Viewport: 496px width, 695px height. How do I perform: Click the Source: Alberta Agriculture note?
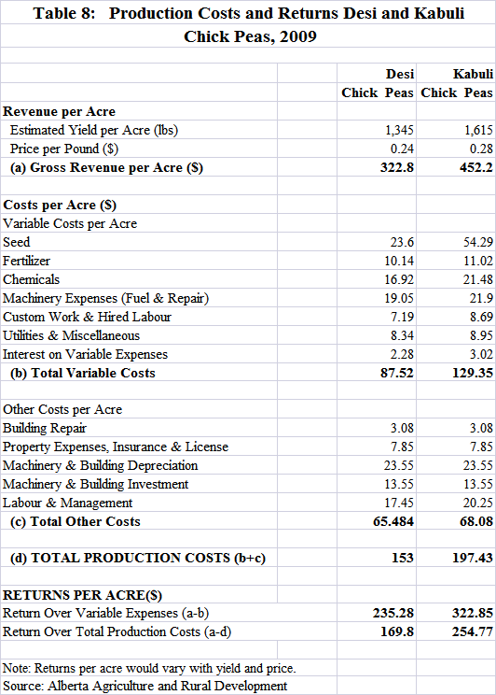(x=145, y=687)
